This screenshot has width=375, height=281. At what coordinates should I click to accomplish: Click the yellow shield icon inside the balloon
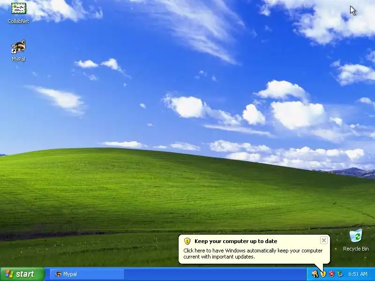click(187, 241)
